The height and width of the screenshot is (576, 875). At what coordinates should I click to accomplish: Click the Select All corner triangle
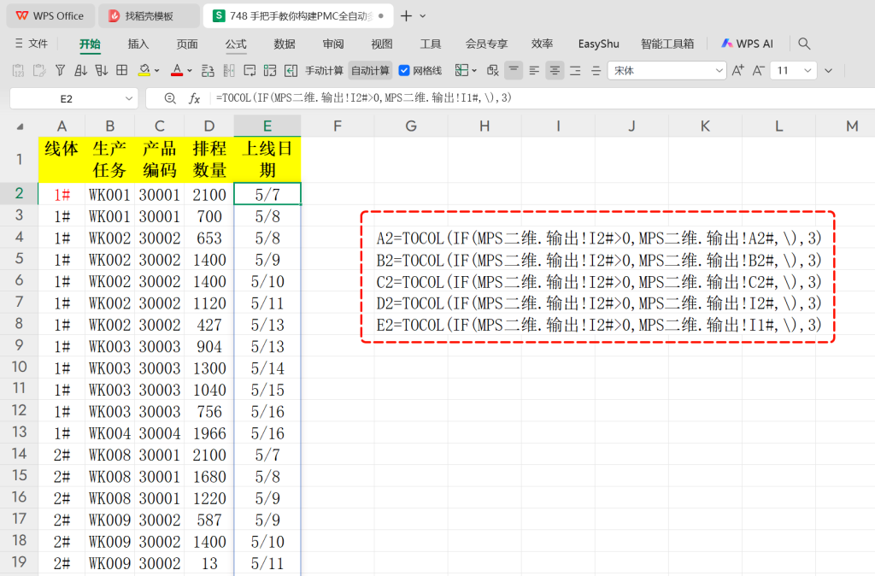[20, 126]
